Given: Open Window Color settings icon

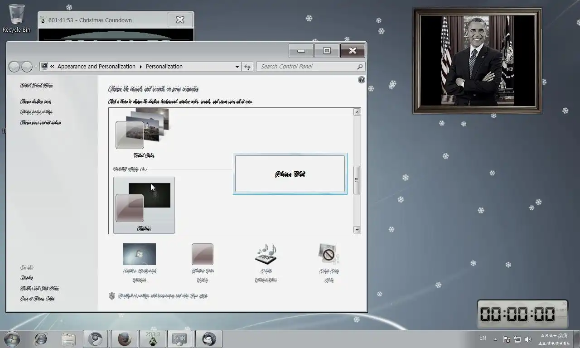Looking at the screenshot, I should [x=203, y=254].
